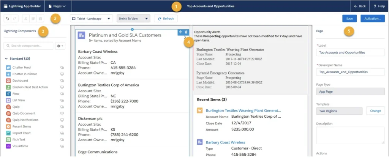This screenshot has height=161, width=389.
Task: Click the Refresh button
Action: pos(166,19)
